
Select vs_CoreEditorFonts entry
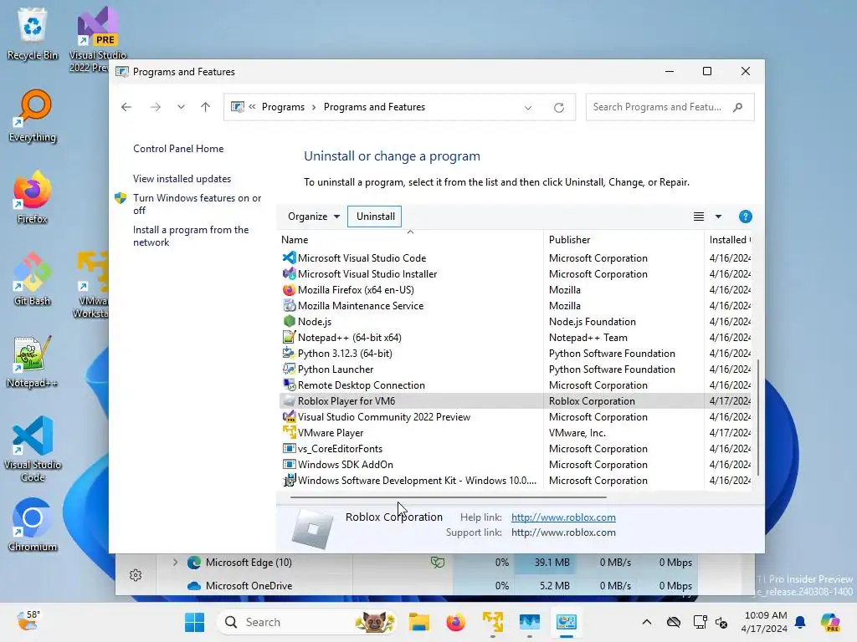(x=515, y=449)
